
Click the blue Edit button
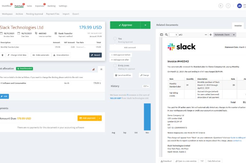[4, 96]
